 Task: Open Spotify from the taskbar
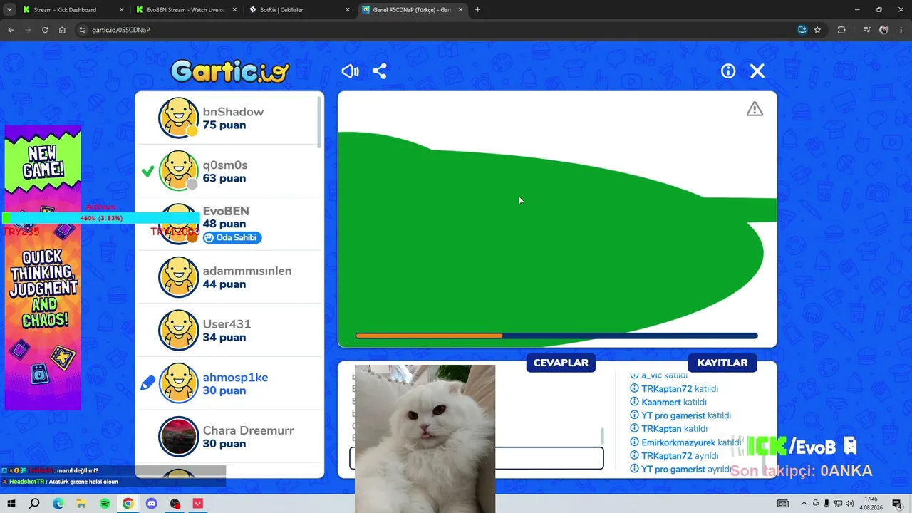click(105, 504)
